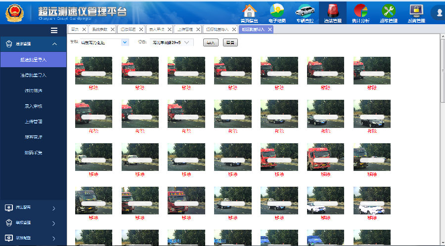Open the home page house icon
The width and height of the screenshot is (445, 246).
coord(250,11)
